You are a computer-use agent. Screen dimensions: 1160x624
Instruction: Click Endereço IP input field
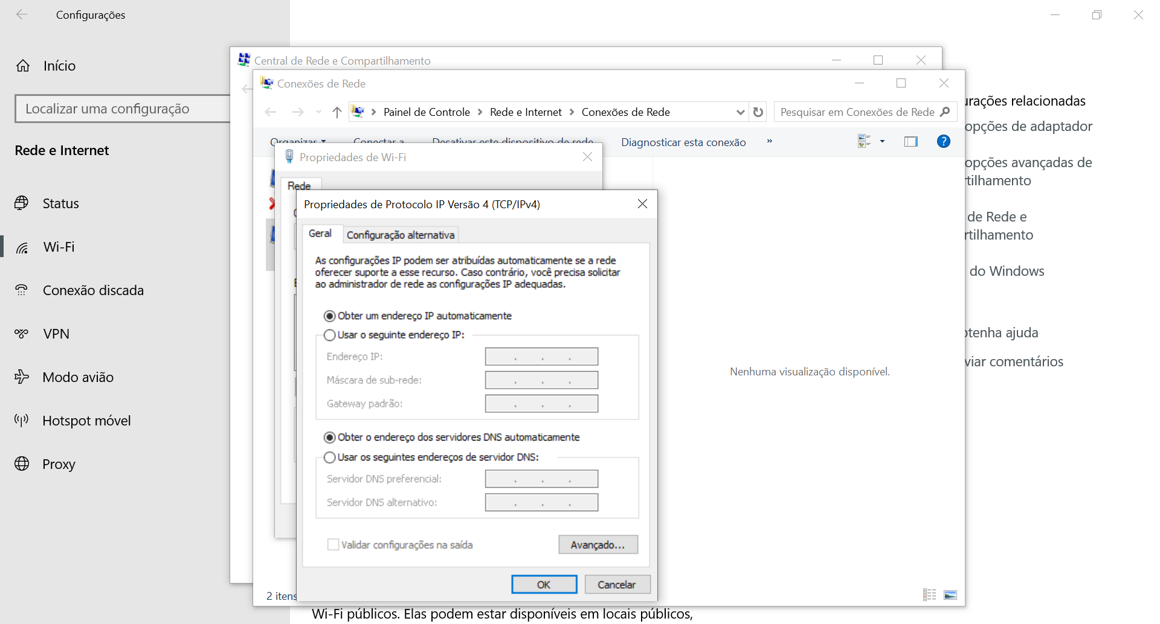(x=541, y=357)
